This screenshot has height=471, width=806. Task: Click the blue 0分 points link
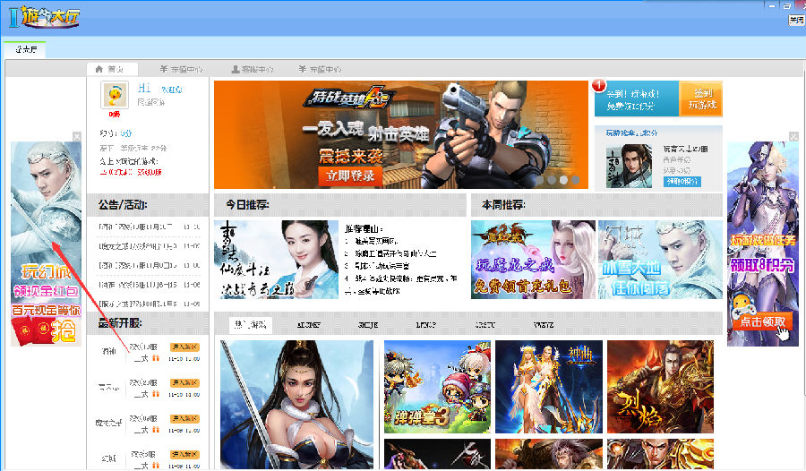click(126, 133)
